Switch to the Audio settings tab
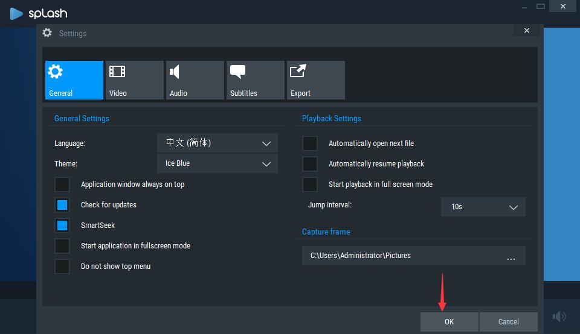This screenshot has width=580, height=334. point(195,80)
